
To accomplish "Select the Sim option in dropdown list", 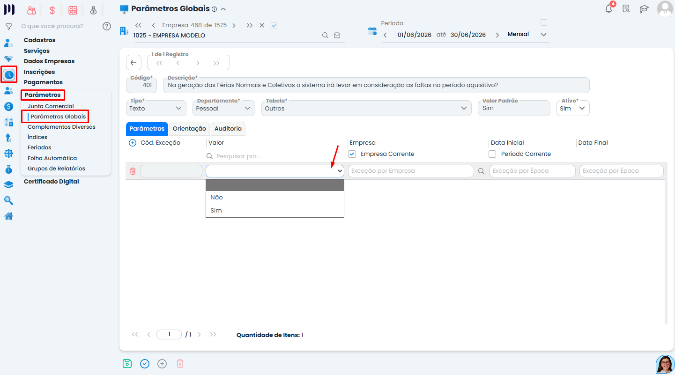I will click(x=275, y=211).
